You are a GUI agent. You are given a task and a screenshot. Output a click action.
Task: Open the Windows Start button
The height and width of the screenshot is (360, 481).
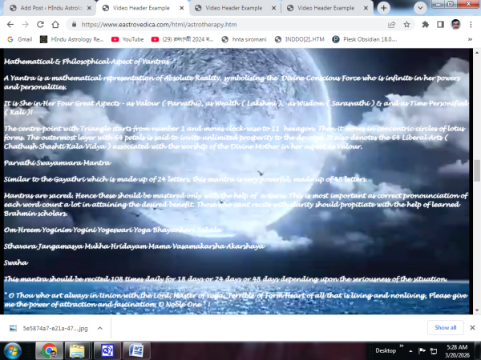click(x=14, y=350)
